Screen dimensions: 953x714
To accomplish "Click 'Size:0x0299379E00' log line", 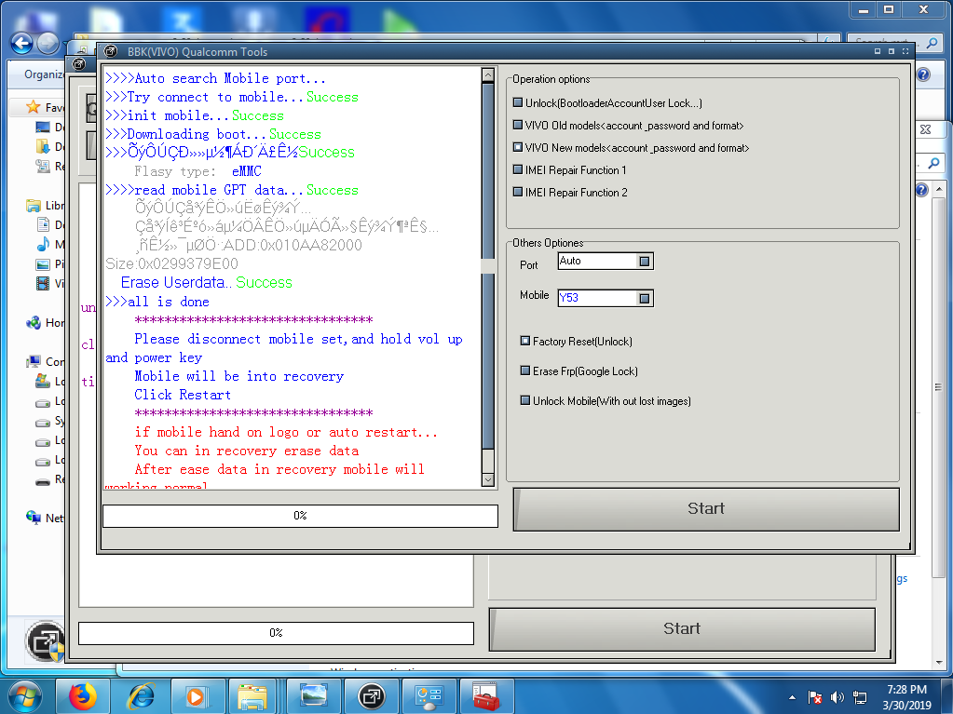I will [172, 263].
